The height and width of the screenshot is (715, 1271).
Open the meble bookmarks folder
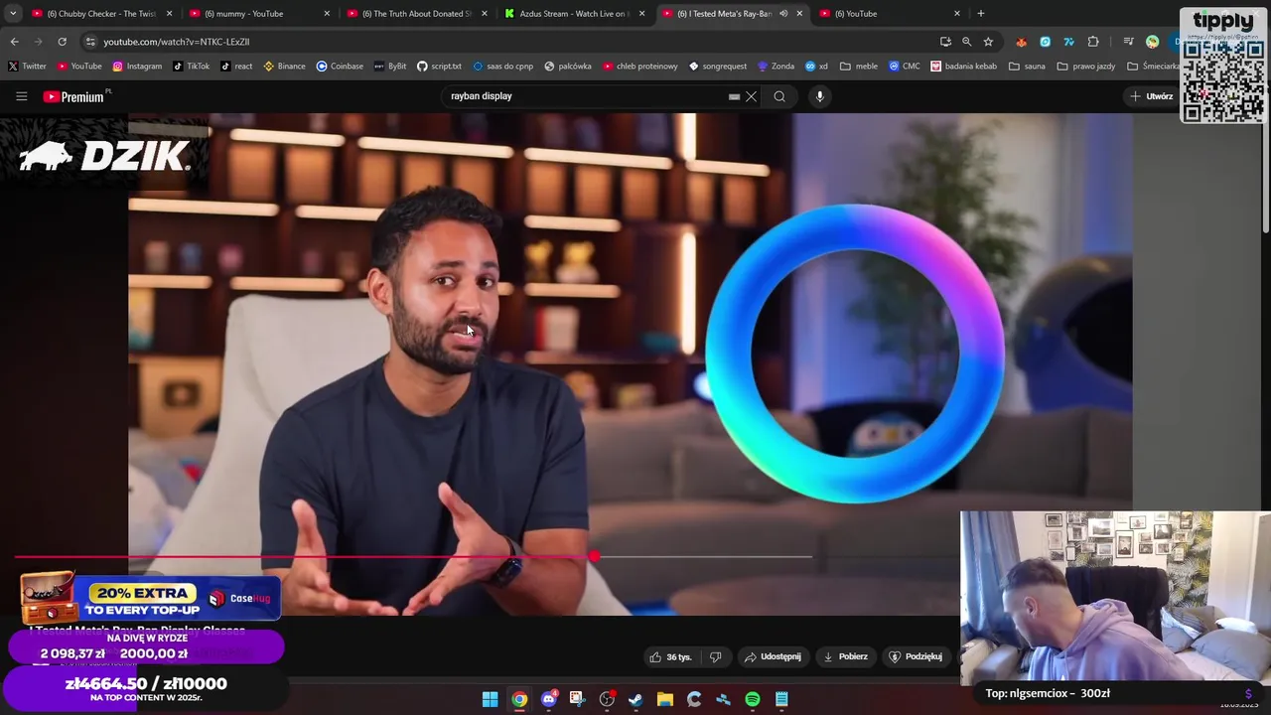click(x=859, y=67)
